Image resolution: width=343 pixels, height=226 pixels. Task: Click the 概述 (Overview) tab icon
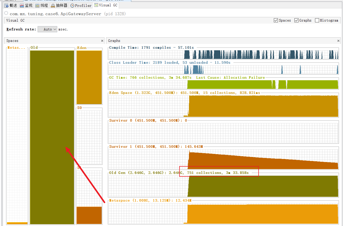point(6,5)
